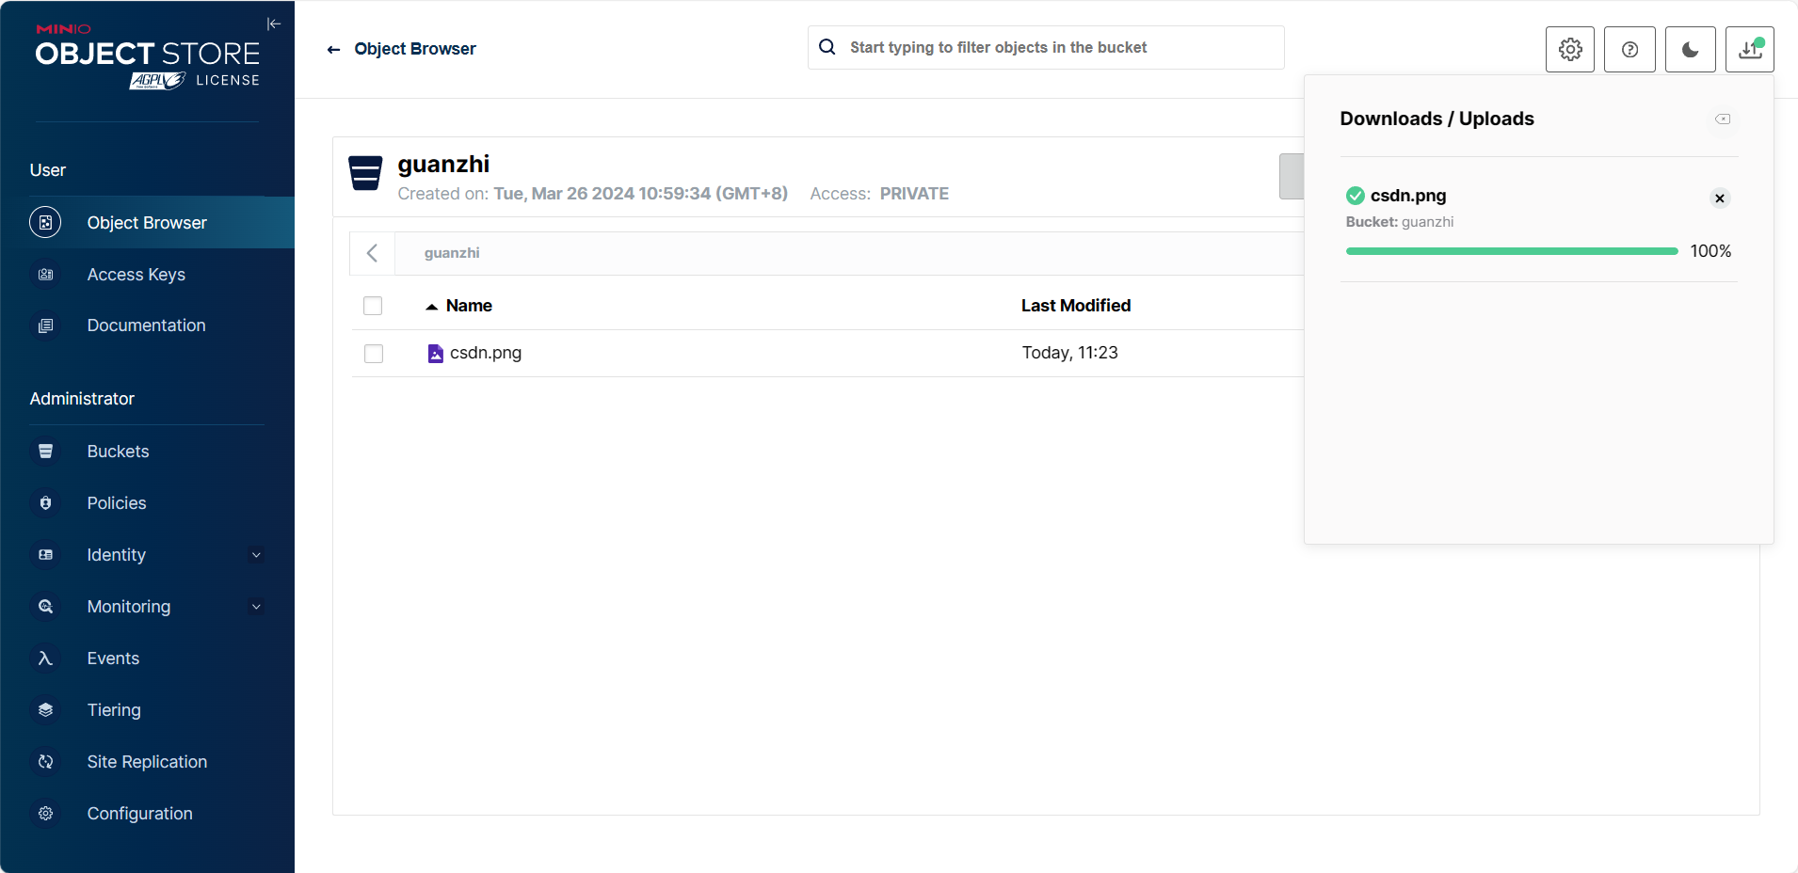
Task: Toggle dark mode with the moon icon
Action: 1690,50
